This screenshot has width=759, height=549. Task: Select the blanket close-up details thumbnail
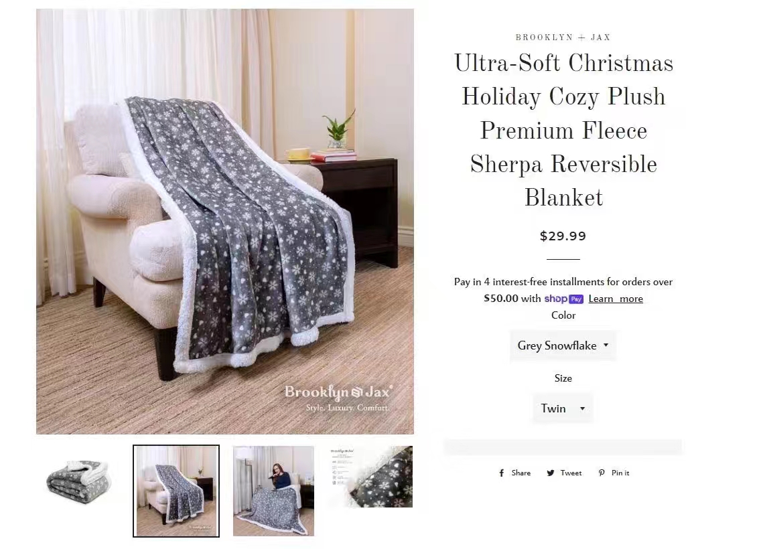pos(370,477)
